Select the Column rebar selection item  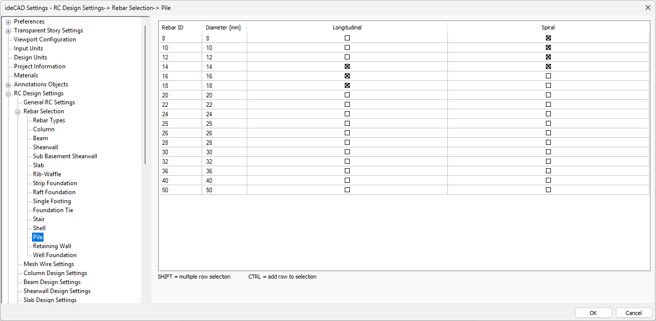[x=44, y=129]
